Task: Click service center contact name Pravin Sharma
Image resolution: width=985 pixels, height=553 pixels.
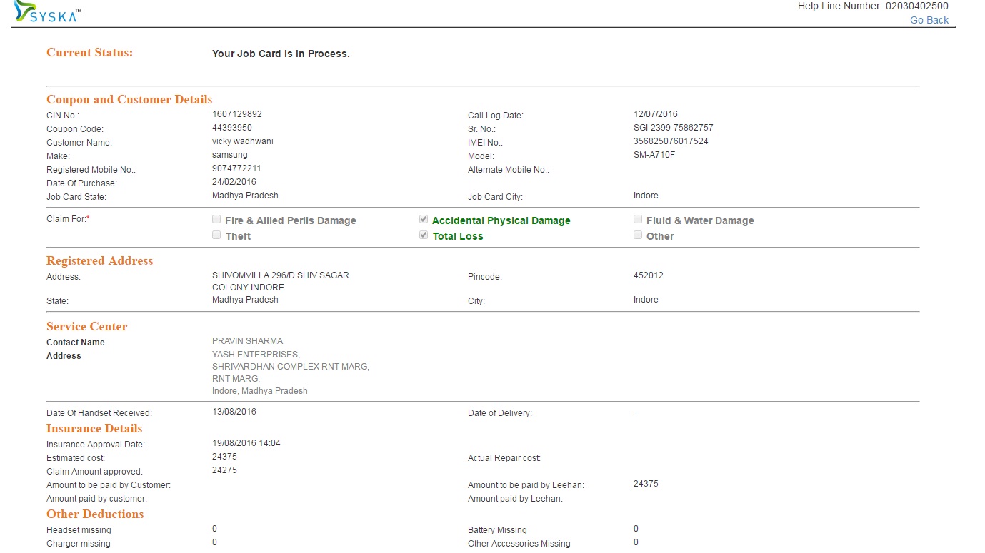Action: pyautogui.click(x=247, y=341)
